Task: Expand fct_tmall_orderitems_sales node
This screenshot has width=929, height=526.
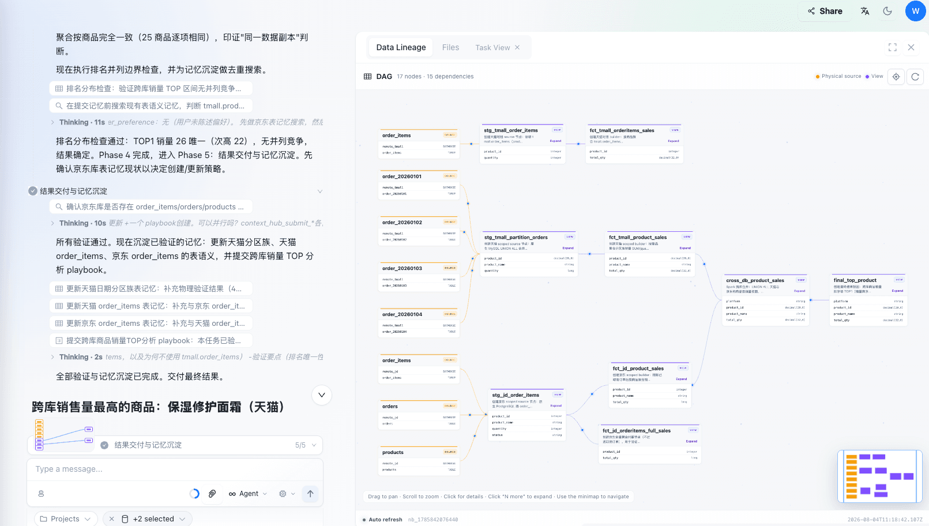Action: (x=674, y=141)
